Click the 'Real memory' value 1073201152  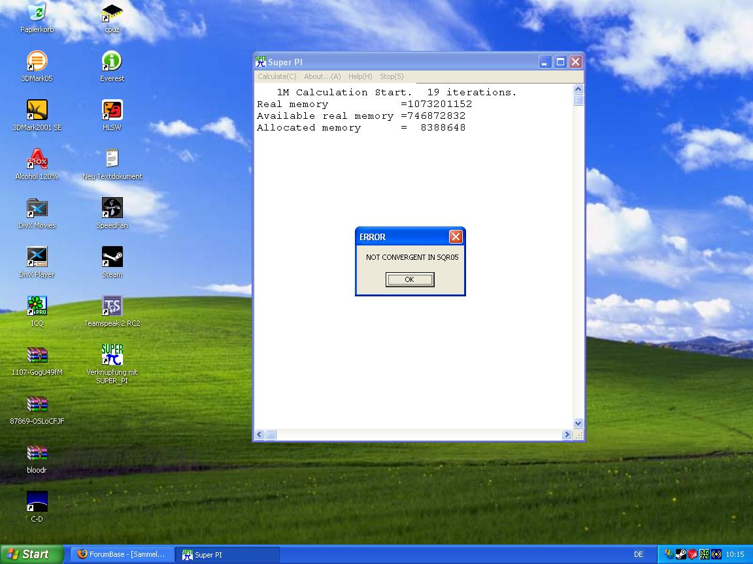(x=439, y=104)
